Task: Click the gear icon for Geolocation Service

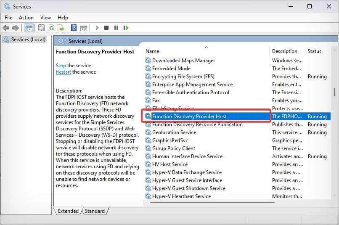Action: pos(148,132)
